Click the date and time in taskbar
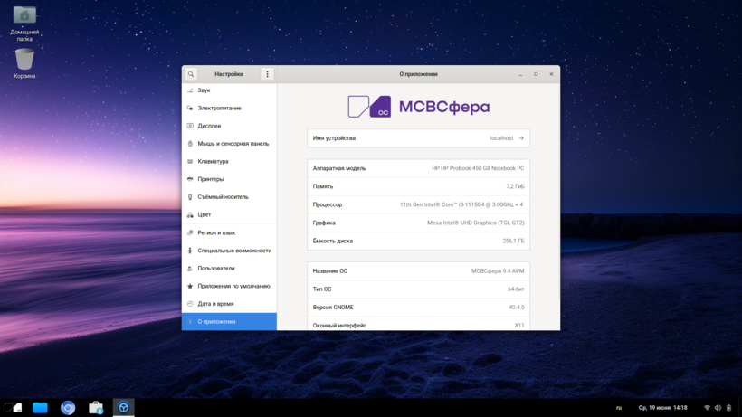This screenshot has width=742, height=417. click(x=662, y=408)
